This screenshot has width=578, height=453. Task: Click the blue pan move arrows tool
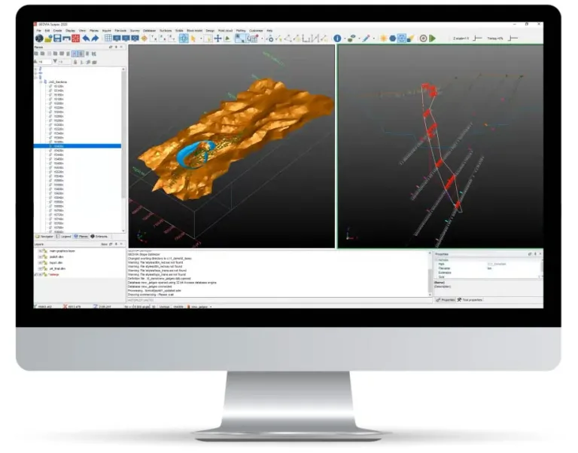(218, 38)
